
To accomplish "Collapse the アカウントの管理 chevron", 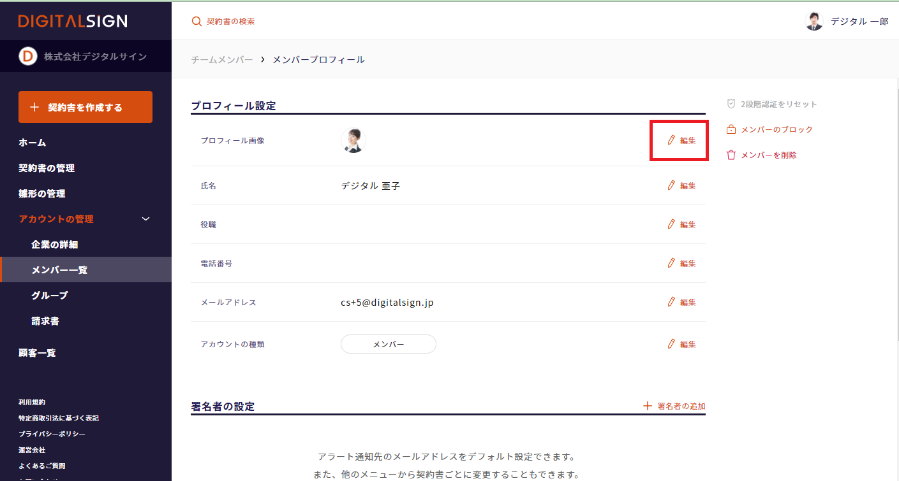I will (145, 219).
